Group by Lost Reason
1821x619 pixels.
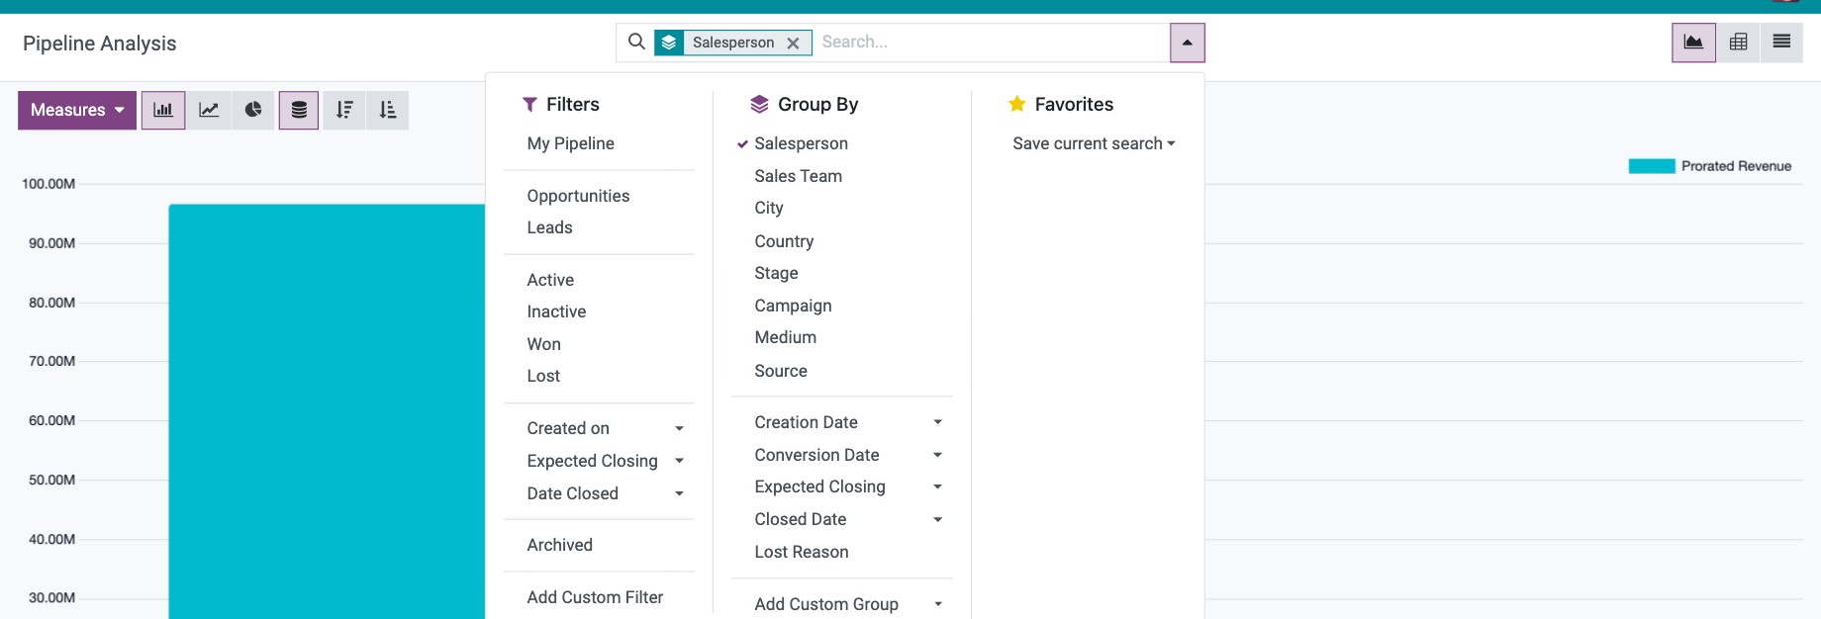point(801,552)
